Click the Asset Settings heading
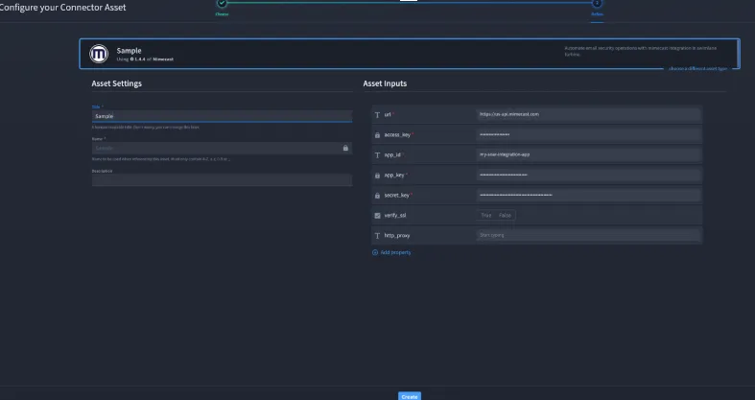Screen dimensions: 755x400 point(116,83)
